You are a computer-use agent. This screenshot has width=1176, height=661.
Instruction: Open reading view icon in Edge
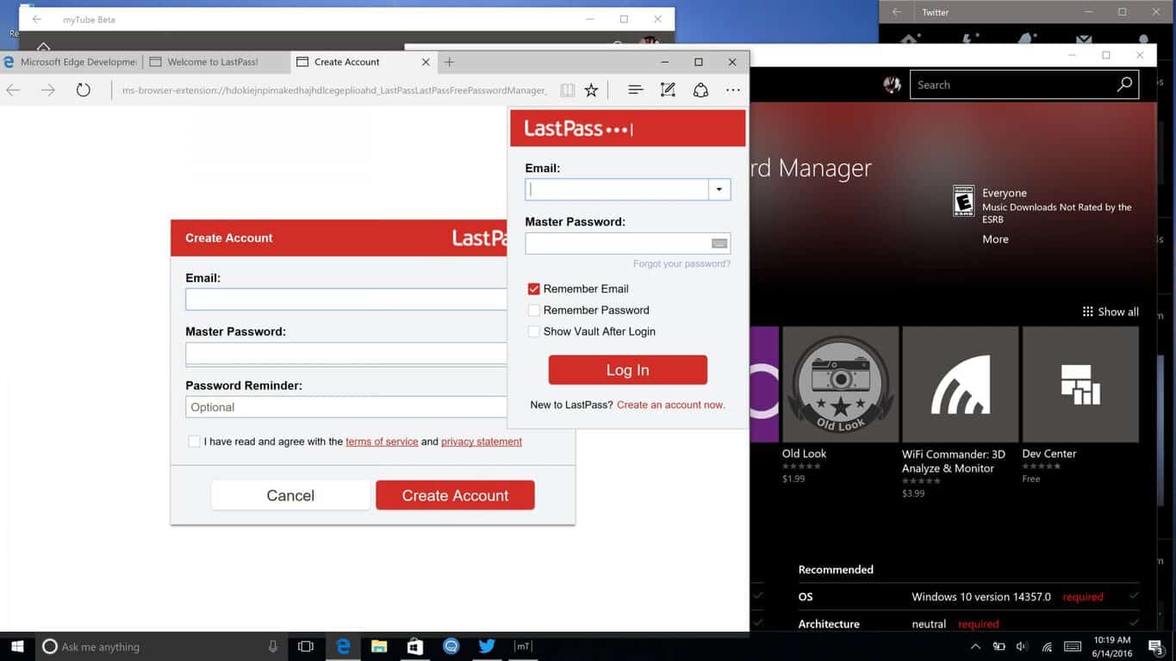[567, 90]
